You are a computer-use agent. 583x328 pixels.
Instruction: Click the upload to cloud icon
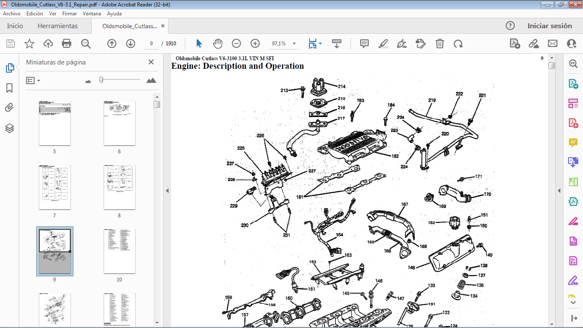pyautogui.click(x=48, y=44)
